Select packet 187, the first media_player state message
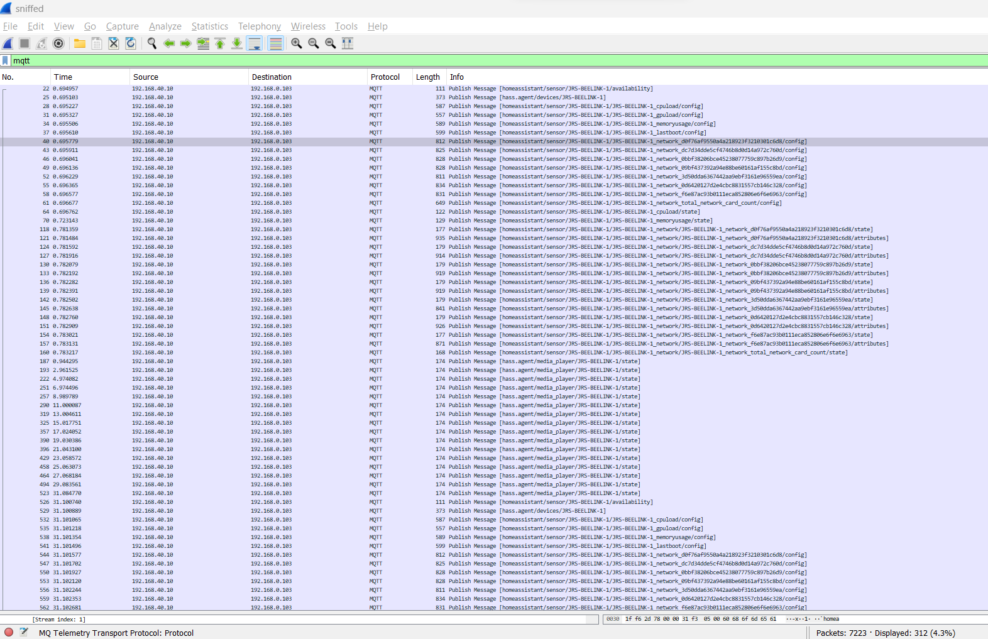Screen dimensions: 988x639 pos(494,361)
